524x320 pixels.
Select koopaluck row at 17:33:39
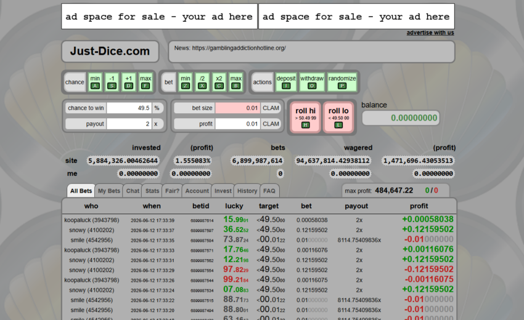tap(259, 220)
